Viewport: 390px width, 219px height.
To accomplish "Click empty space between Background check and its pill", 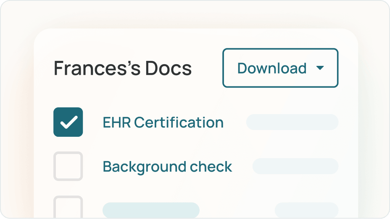I will 242,167.
